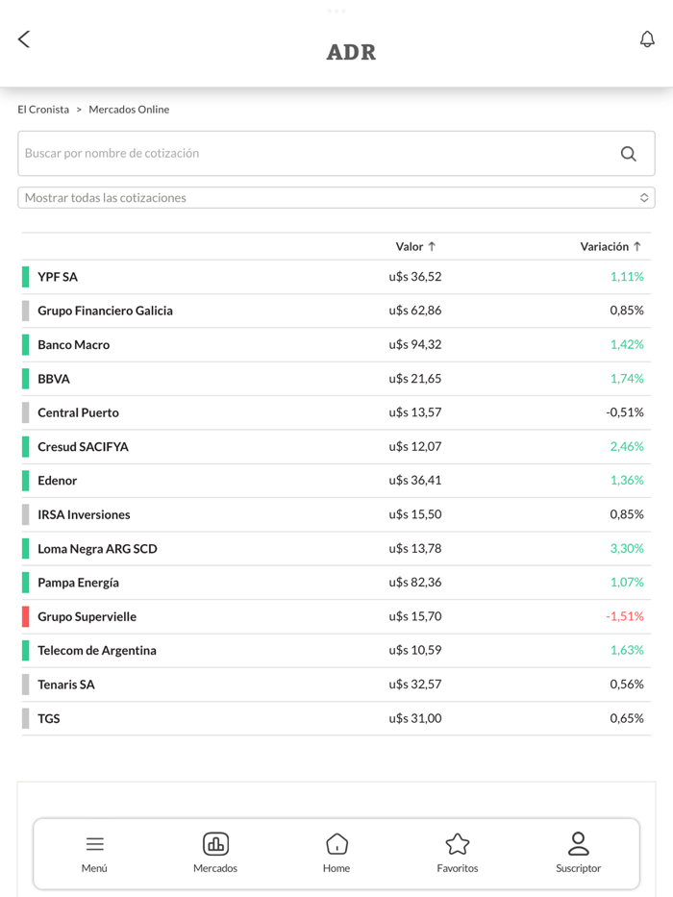The height and width of the screenshot is (897, 673).
Task: Click Mercados Online breadcrumb link
Action: (x=129, y=110)
